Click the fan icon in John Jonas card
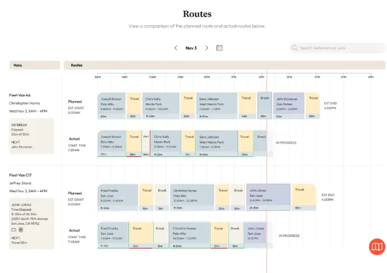The image size is (387, 273). [20, 229]
